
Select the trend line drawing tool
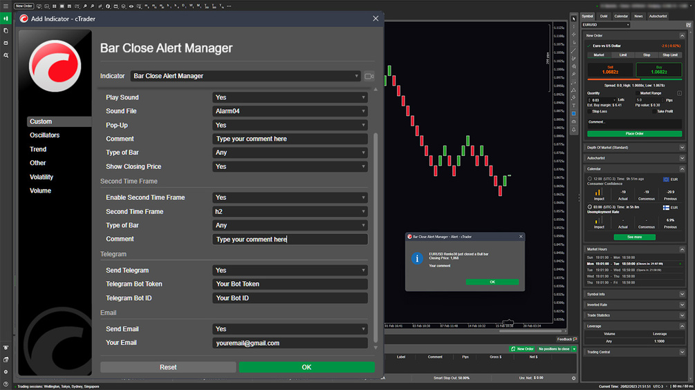pos(573,51)
